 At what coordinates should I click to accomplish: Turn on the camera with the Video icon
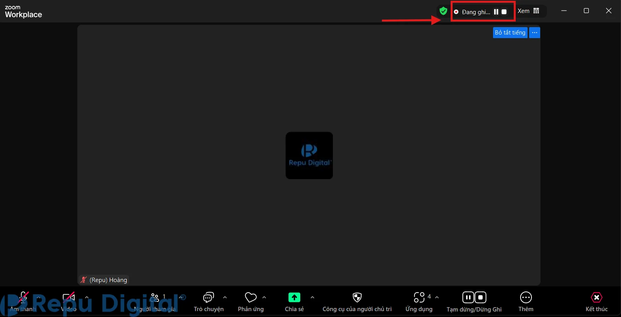(x=69, y=297)
